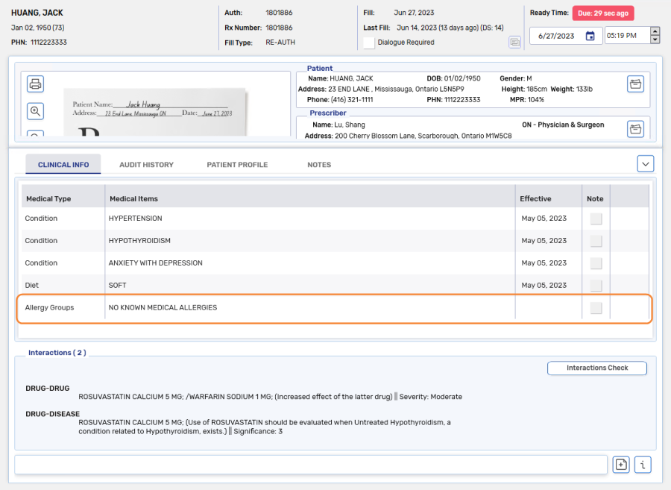Screen dimensions: 671x490
Task: Collapse the clinical info panel chevron
Action: [x=646, y=163]
